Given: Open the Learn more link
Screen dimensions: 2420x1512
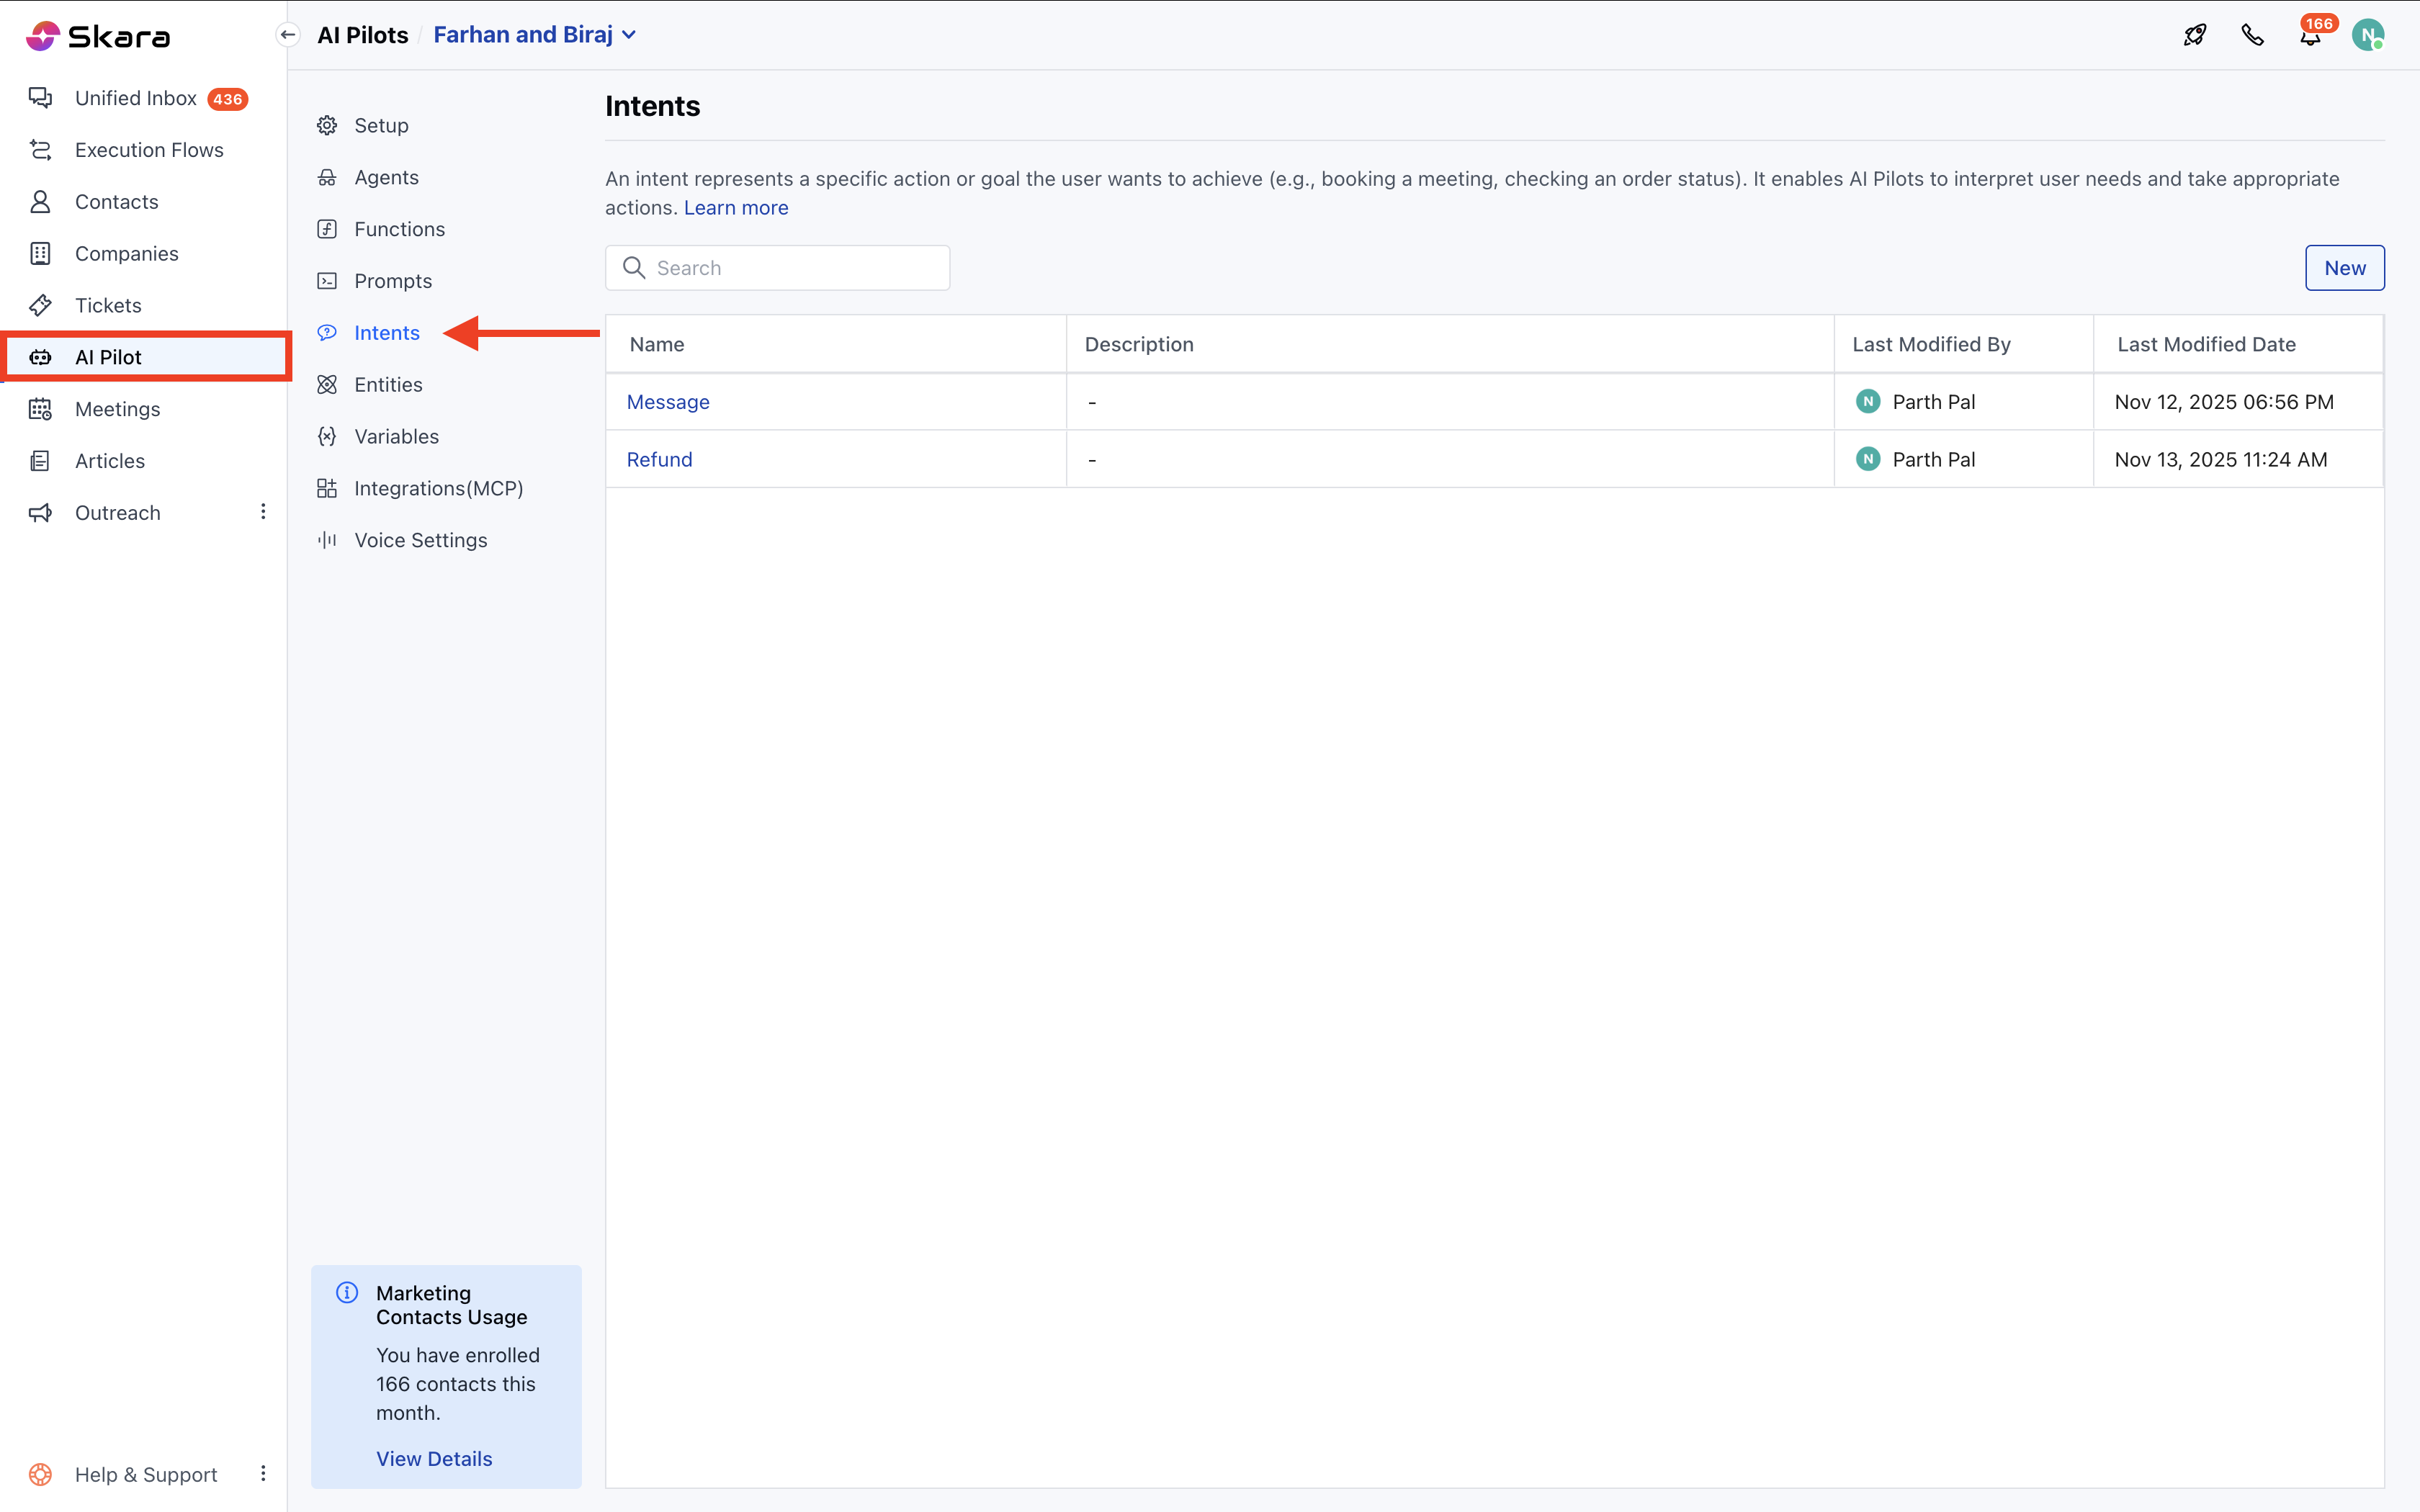Looking at the screenshot, I should 736,208.
